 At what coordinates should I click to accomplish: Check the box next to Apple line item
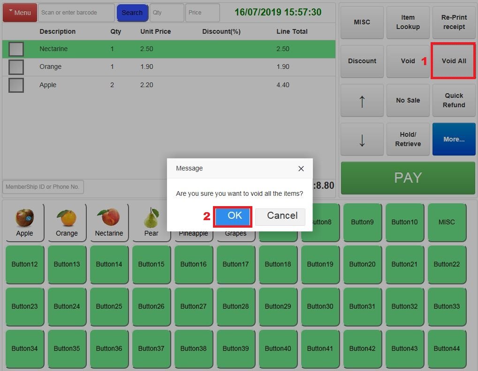tap(16, 85)
